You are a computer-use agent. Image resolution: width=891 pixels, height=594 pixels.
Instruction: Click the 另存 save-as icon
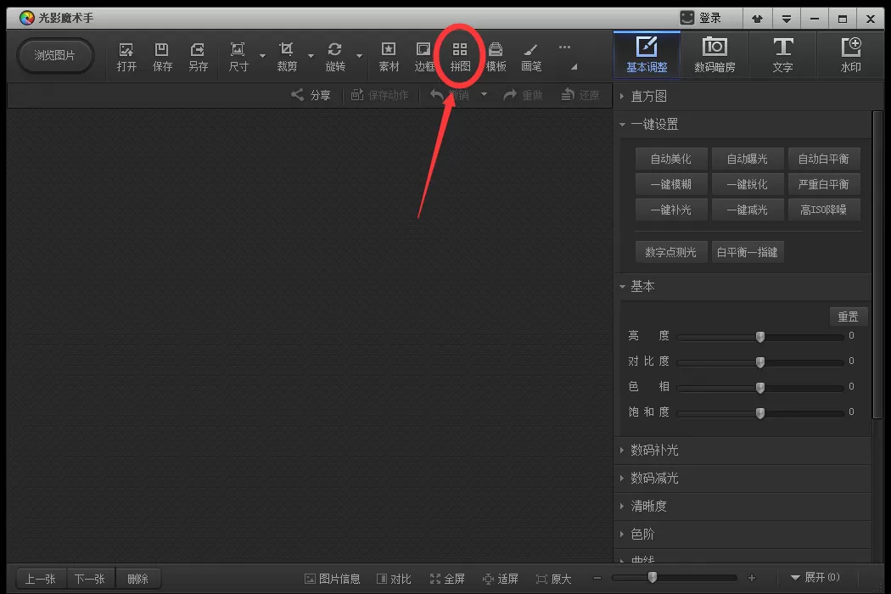click(x=198, y=57)
